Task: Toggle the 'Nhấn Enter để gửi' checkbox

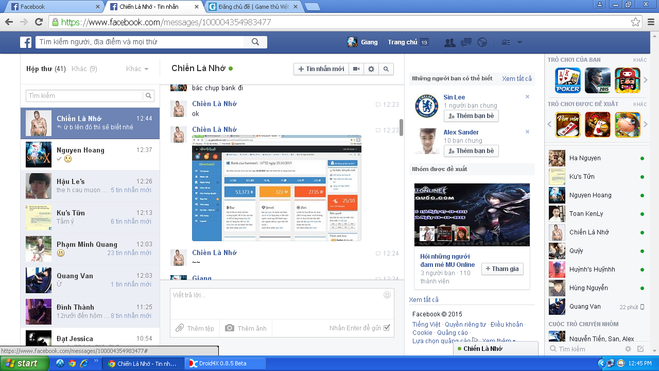Action: [387, 328]
